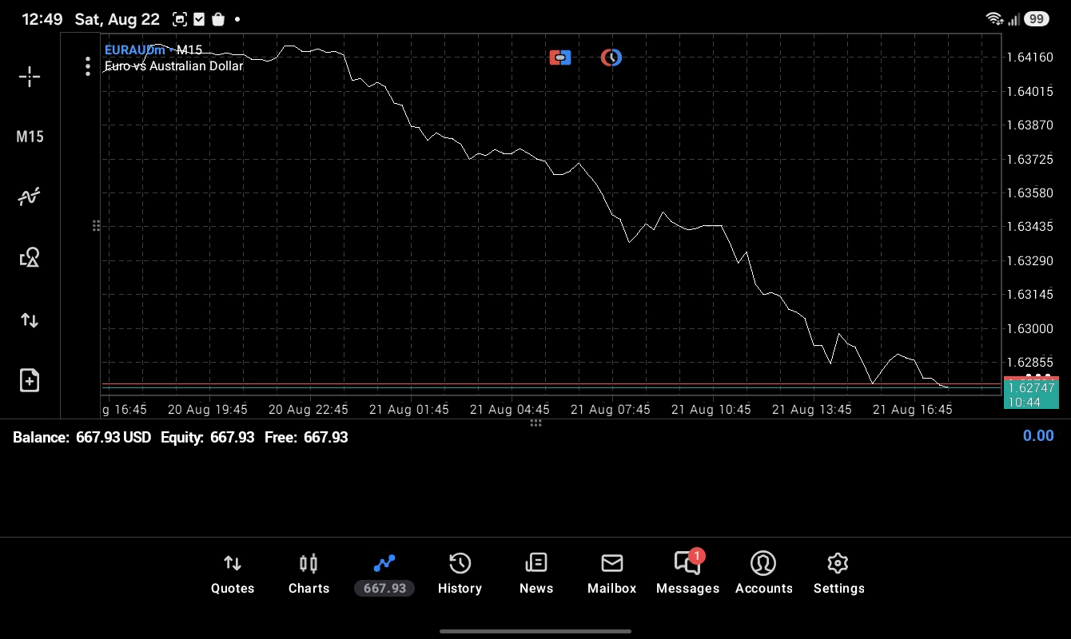Open the three-dot chart menu
1071x639 pixels.
88,66
